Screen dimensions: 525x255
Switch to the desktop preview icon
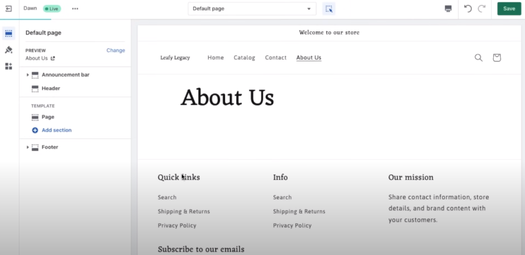pos(448,9)
